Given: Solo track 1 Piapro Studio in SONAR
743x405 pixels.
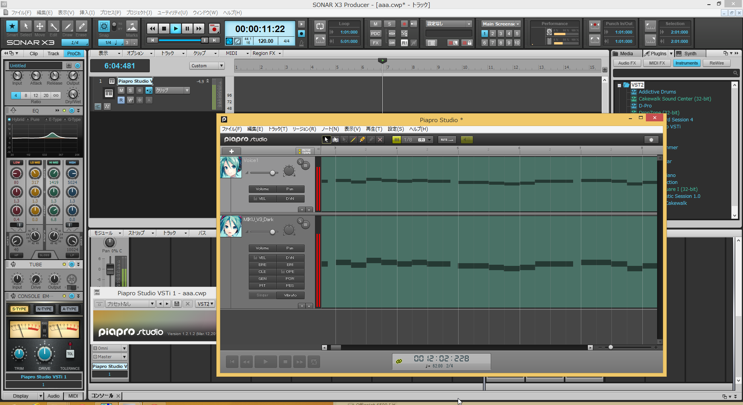Looking at the screenshot, I should [x=130, y=90].
